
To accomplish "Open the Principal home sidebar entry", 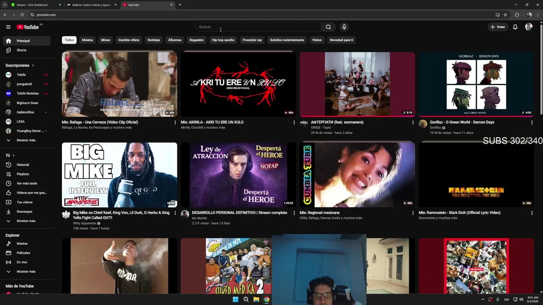I will (26, 41).
